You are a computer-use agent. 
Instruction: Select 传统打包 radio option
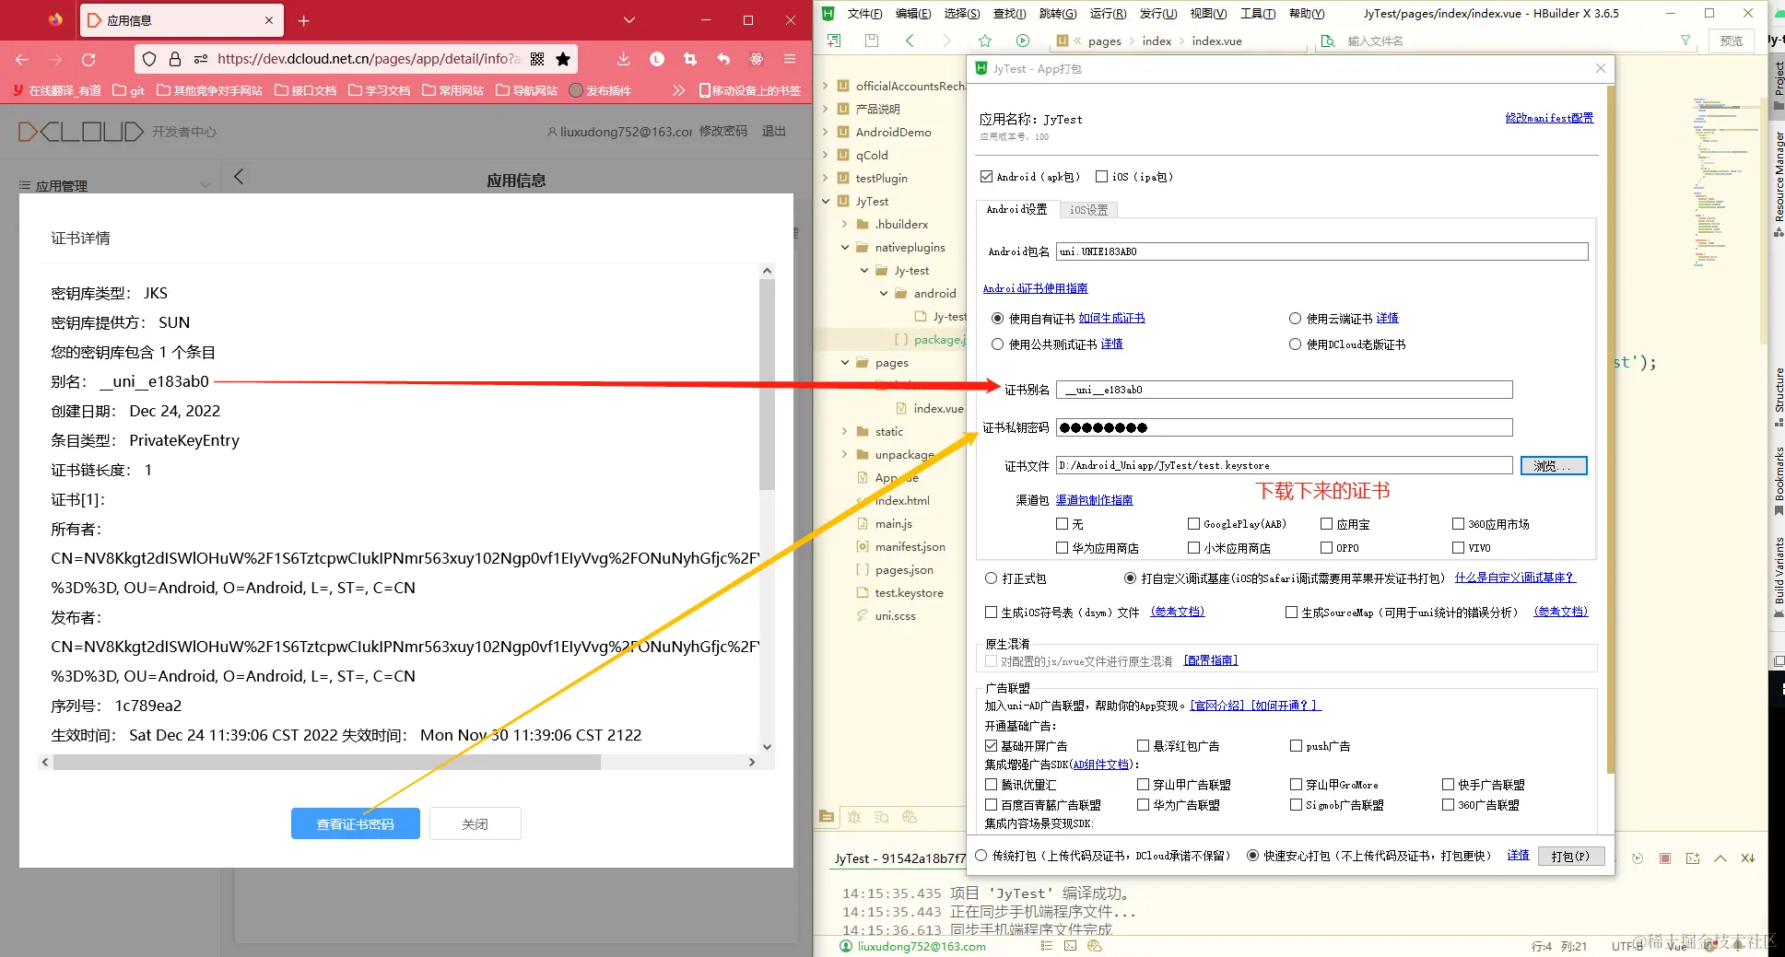(x=981, y=856)
